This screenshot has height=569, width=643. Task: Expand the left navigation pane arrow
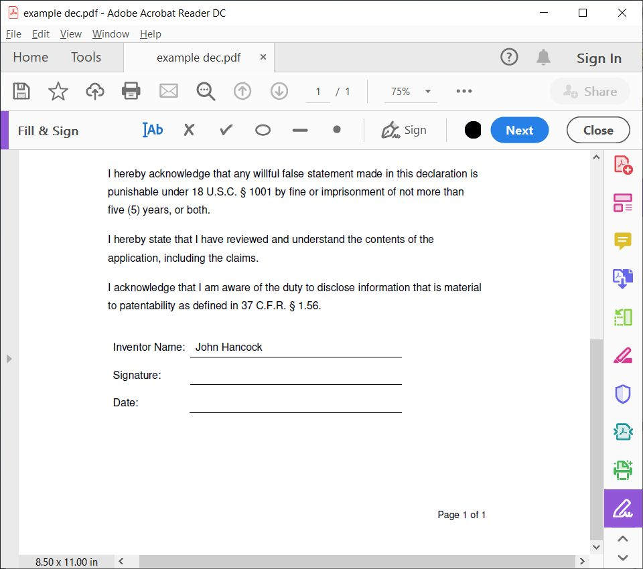click(9, 359)
